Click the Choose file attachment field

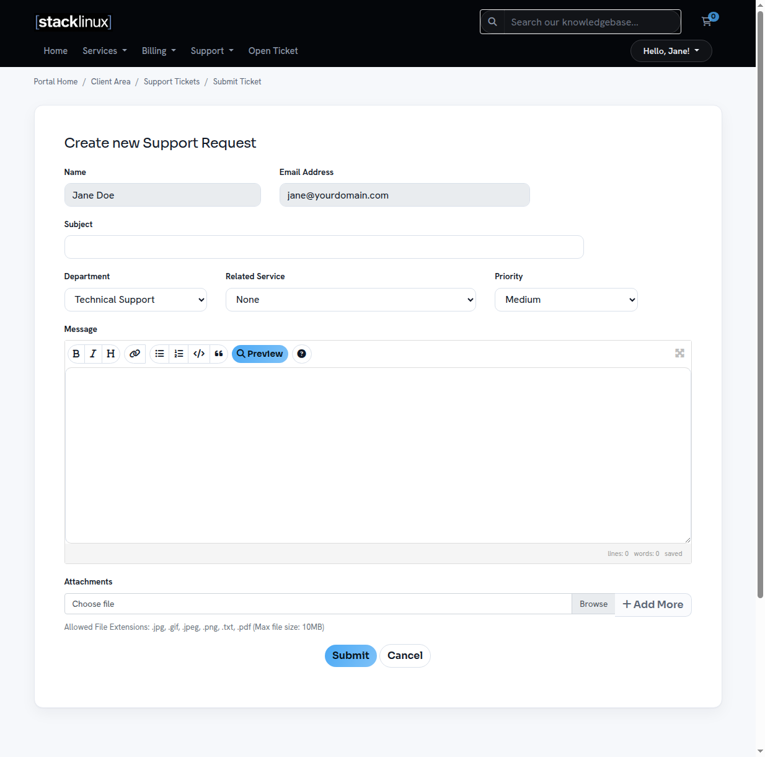point(318,604)
